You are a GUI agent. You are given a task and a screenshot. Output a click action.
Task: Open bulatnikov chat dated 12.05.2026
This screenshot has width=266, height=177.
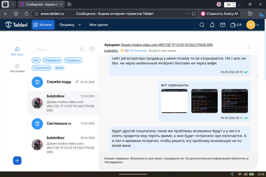pos(63,103)
